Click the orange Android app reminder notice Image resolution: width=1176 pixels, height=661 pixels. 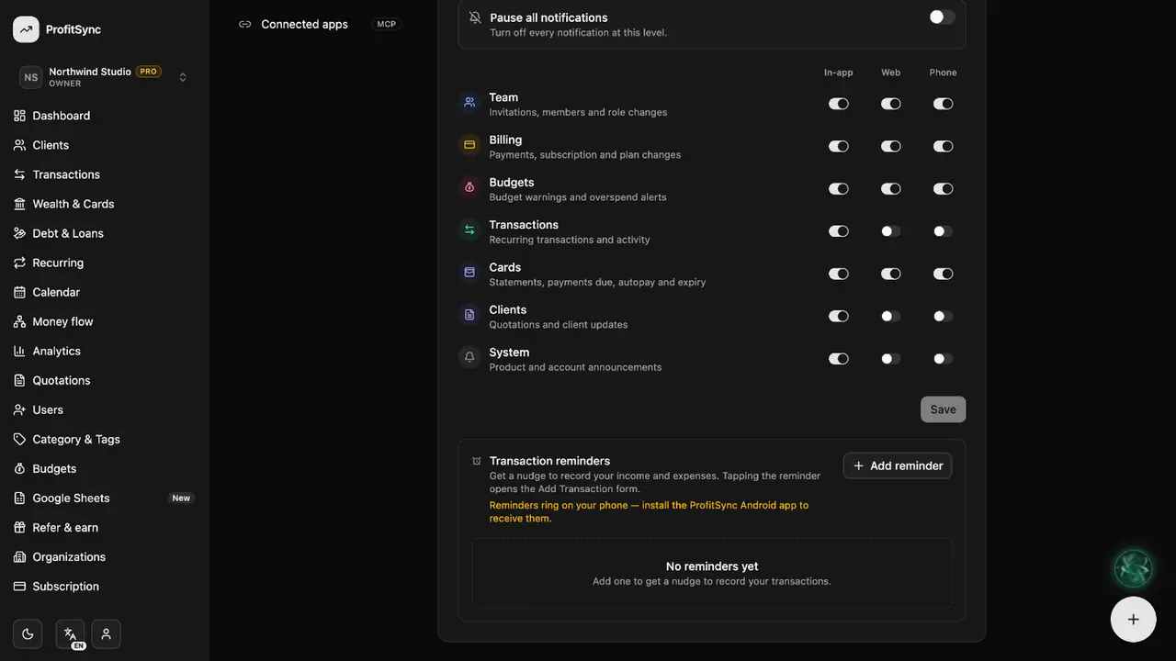[x=649, y=511]
